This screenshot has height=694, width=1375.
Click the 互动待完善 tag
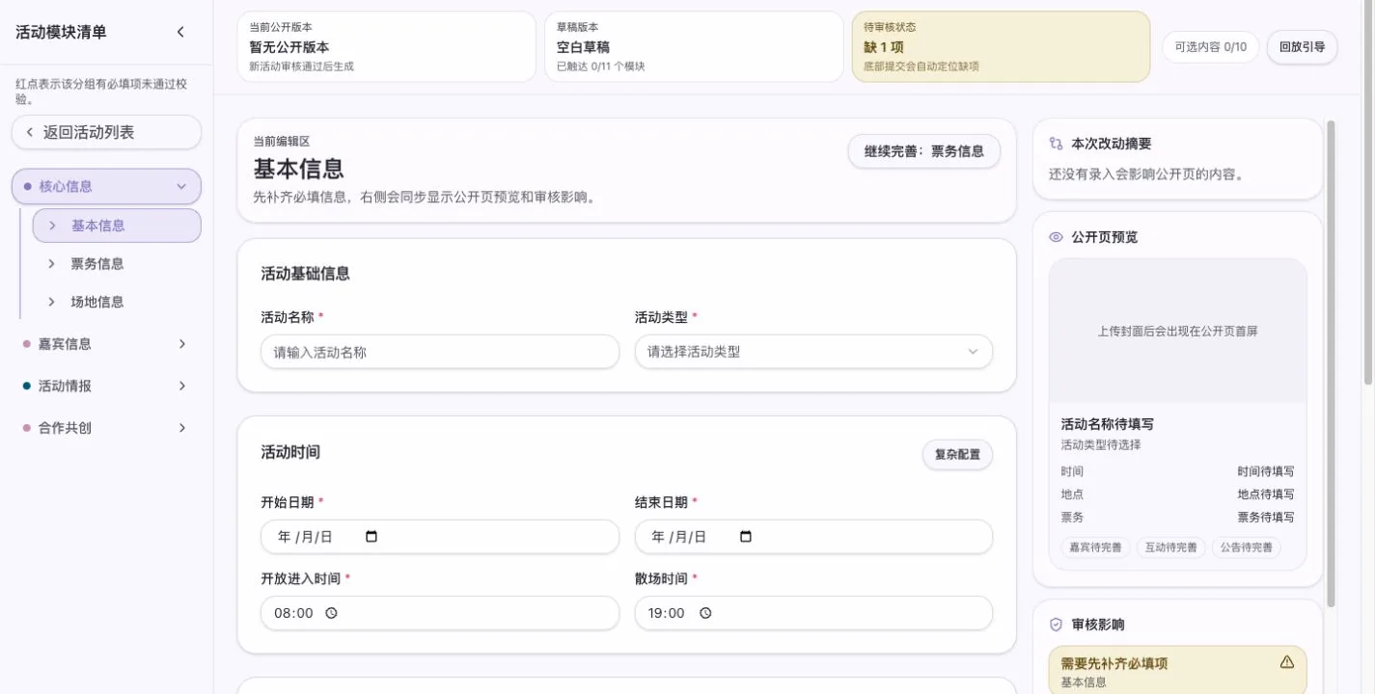pyautogui.click(x=1170, y=547)
